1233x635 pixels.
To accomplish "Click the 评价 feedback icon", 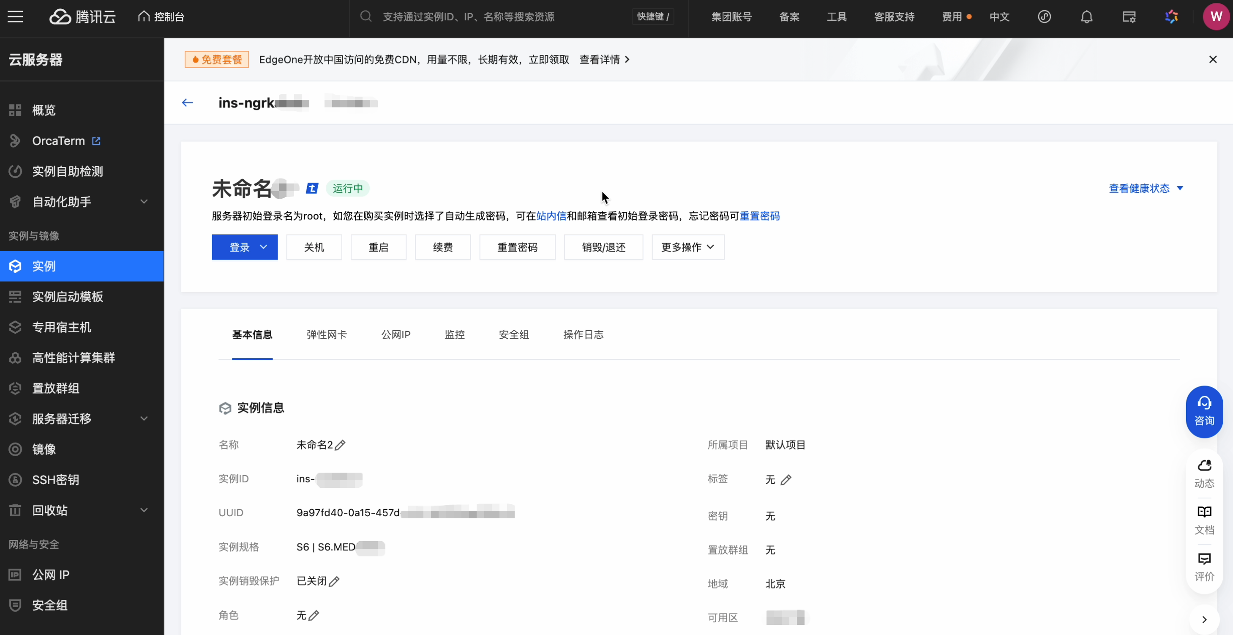I will [1204, 567].
